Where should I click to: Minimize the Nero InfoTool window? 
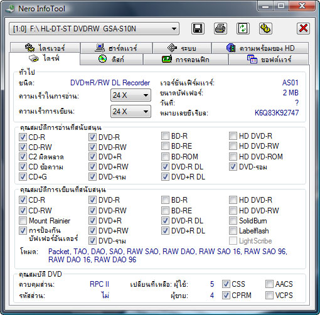265,6
